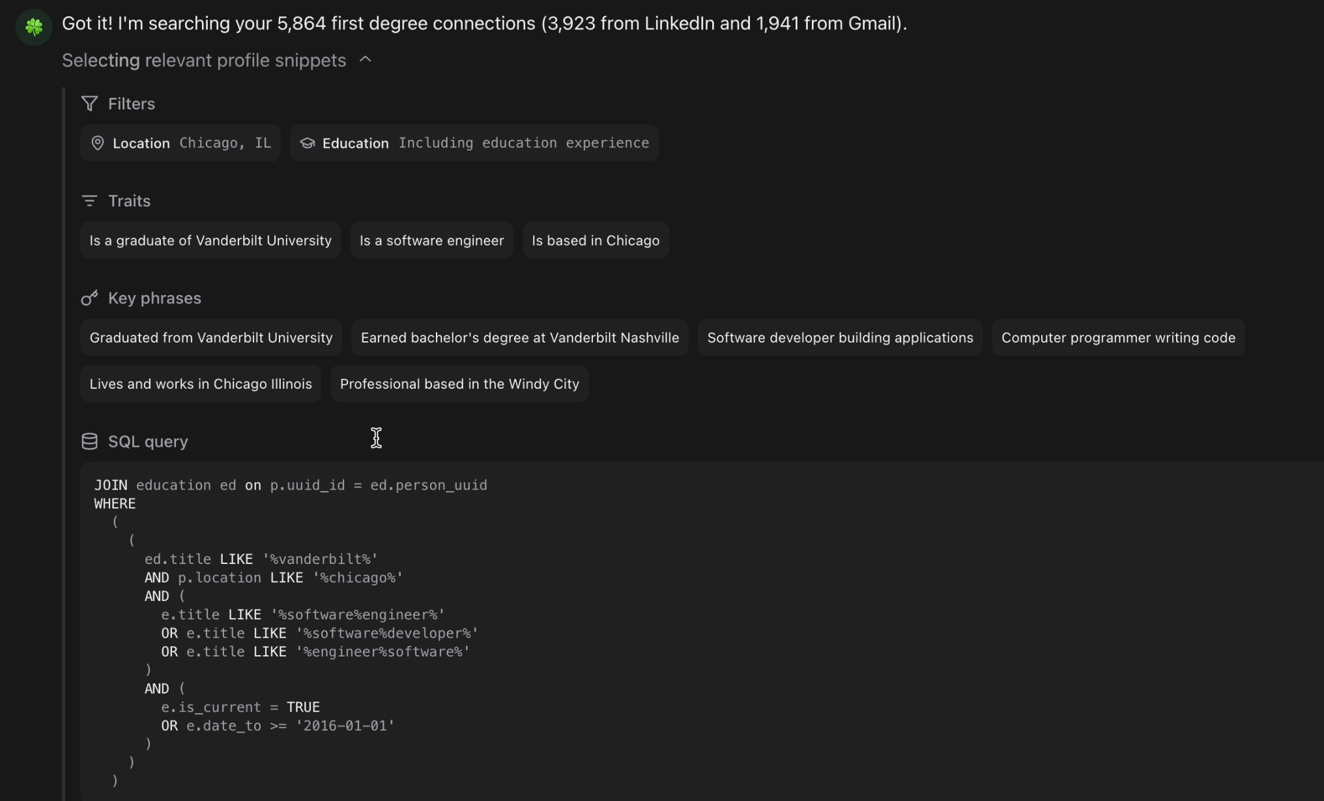Screen dimensions: 1324x801
Task: Click the Software developer building applications phrase
Action: (839, 337)
